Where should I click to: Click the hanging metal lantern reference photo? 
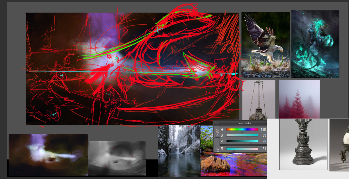pyautogui.click(x=259, y=99)
